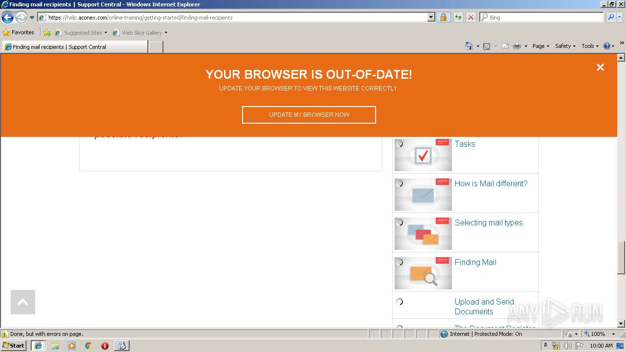
Task: Open Google Chrome taskbar icon
Action: [89, 346]
